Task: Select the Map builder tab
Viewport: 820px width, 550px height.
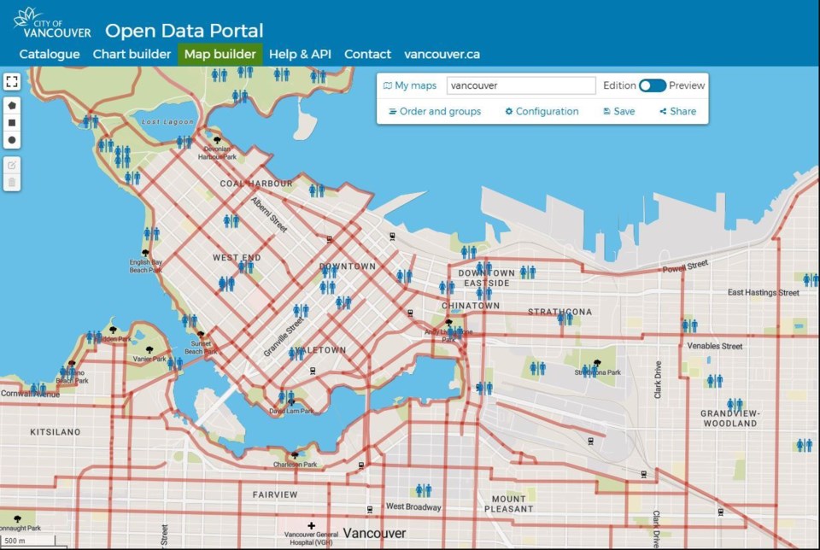Action: pos(220,55)
